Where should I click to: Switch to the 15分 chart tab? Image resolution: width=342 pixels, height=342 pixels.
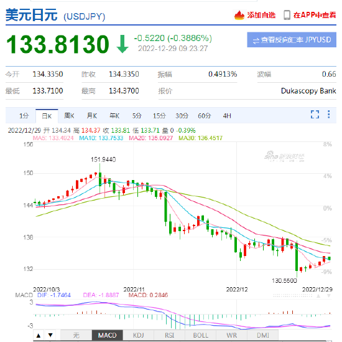[159, 116]
